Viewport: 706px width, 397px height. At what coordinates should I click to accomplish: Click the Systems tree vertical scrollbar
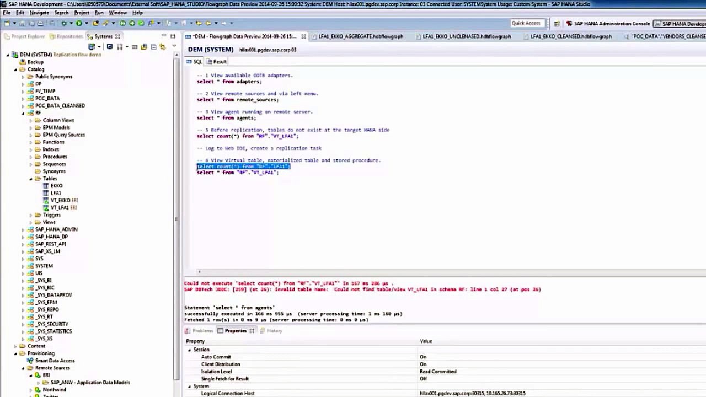coord(176,218)
